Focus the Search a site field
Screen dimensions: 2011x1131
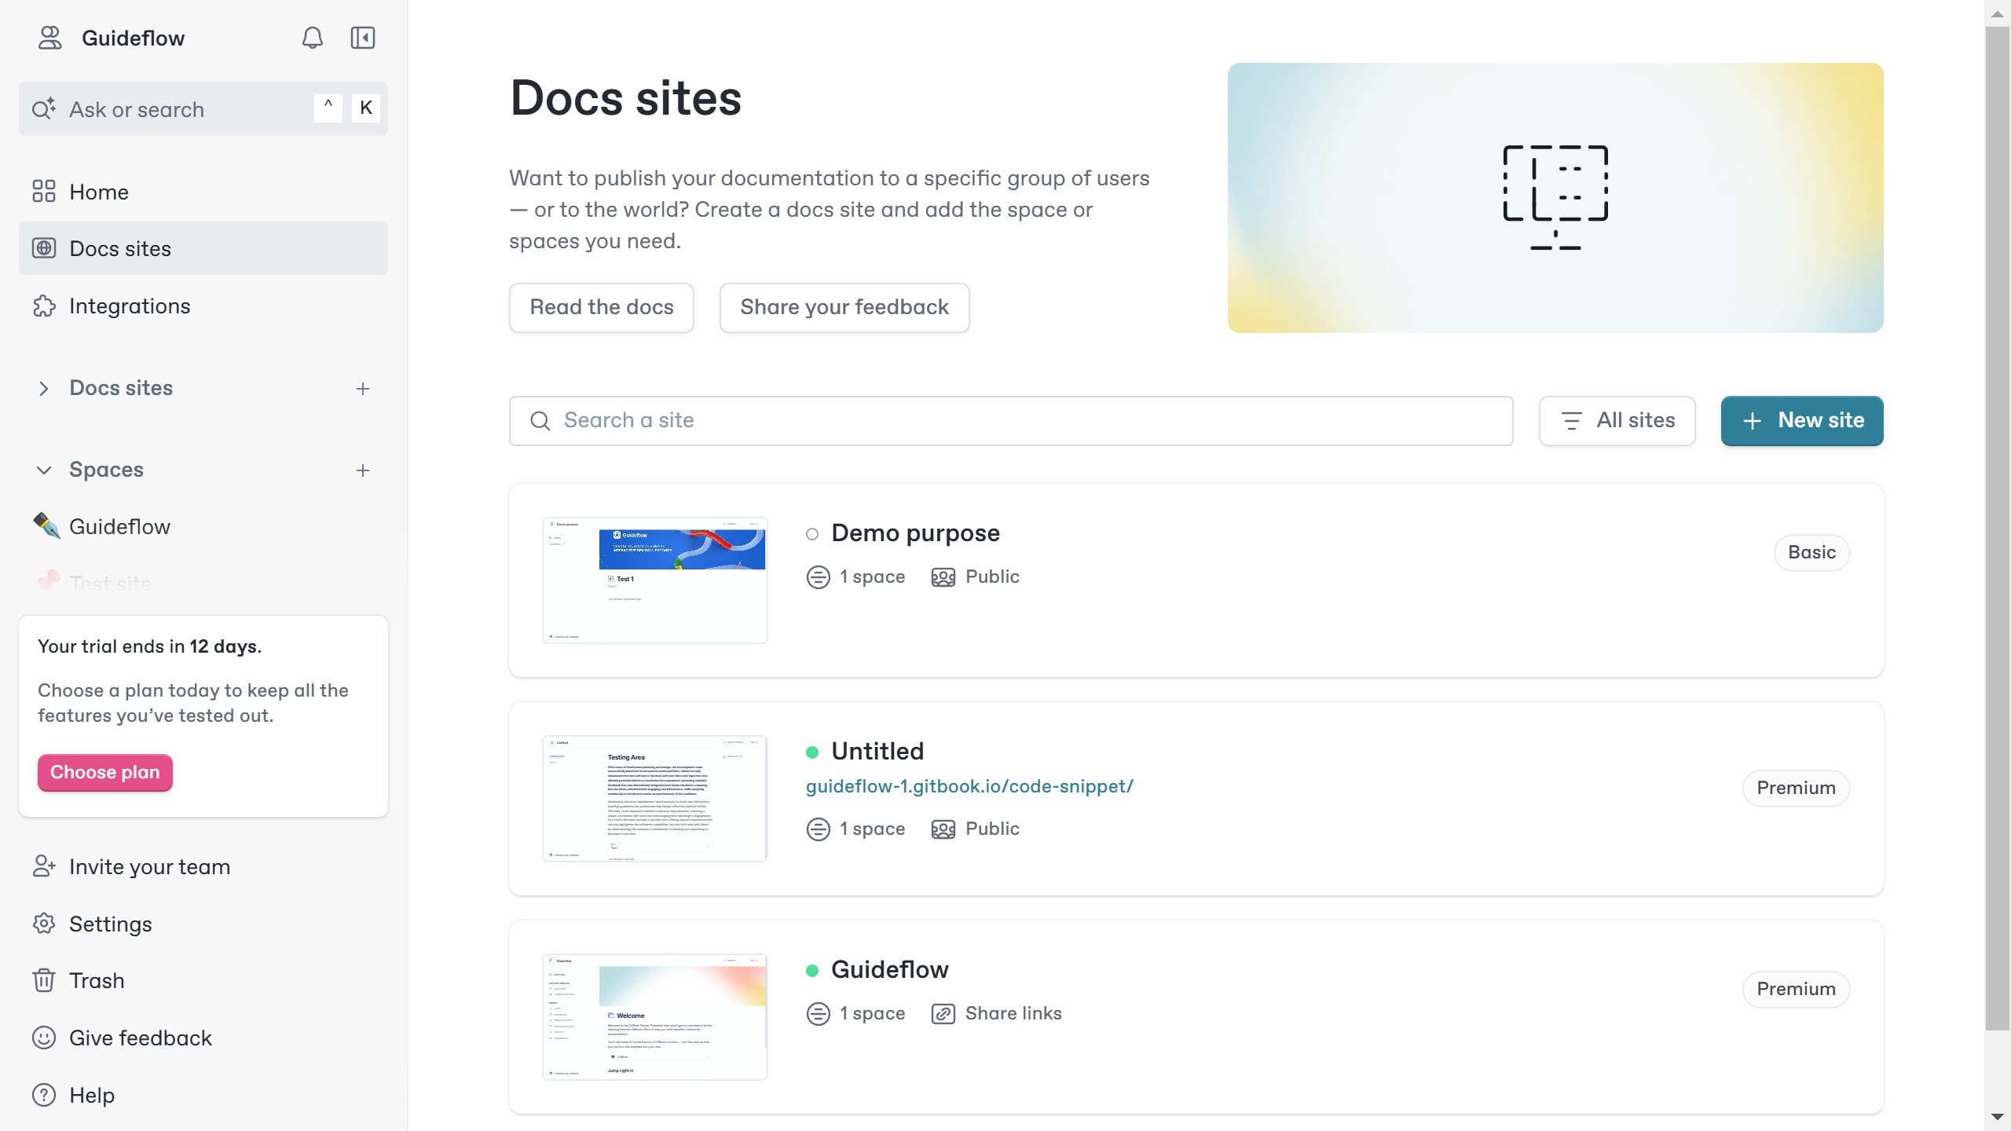pyautogui.click(x=1011, y=421)
